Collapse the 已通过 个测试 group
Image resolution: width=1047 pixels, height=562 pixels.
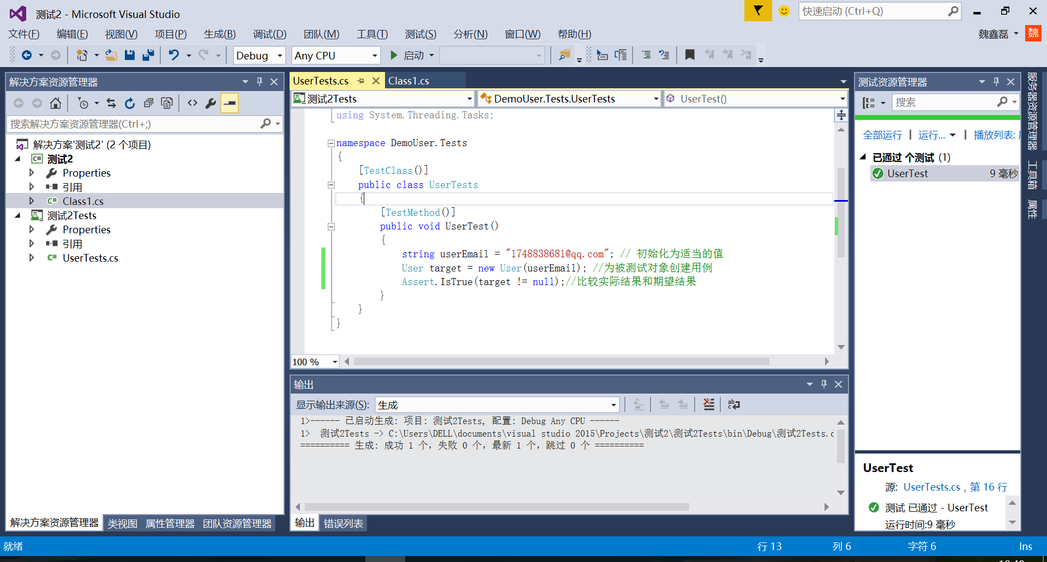pyautogui.click(x=863, y=157)
